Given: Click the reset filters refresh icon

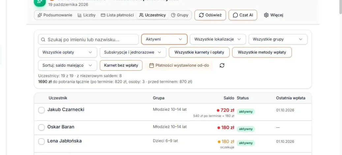Looking at the screenshot, I should pyautogui.click(x=222, y=65).
